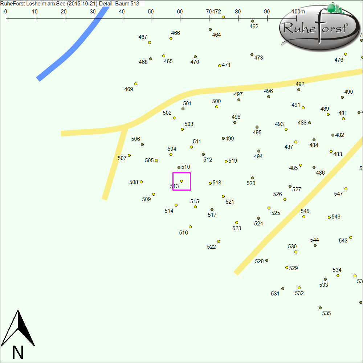The width and height of the screenshot is (363, 363).
Task: Click tree label 506
Action: (135, 139)
